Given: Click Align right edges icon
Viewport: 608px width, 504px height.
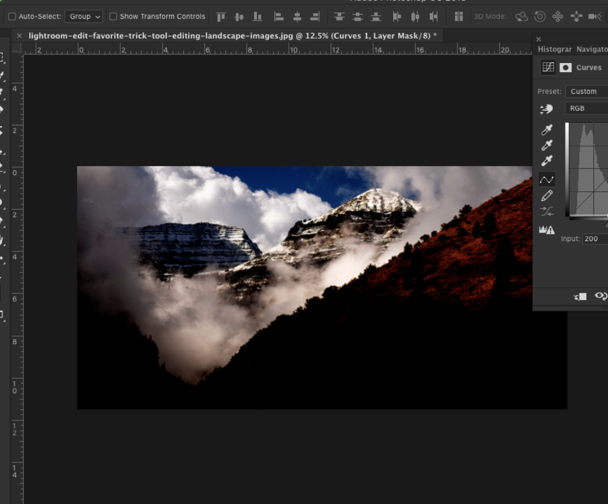Looking at the screenshot, I should point(315,16).
